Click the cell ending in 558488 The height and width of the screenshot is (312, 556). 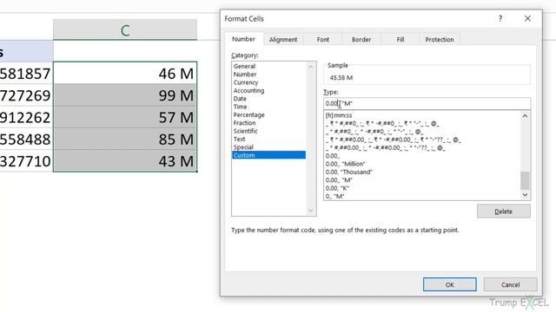click(x=26, y=139)
